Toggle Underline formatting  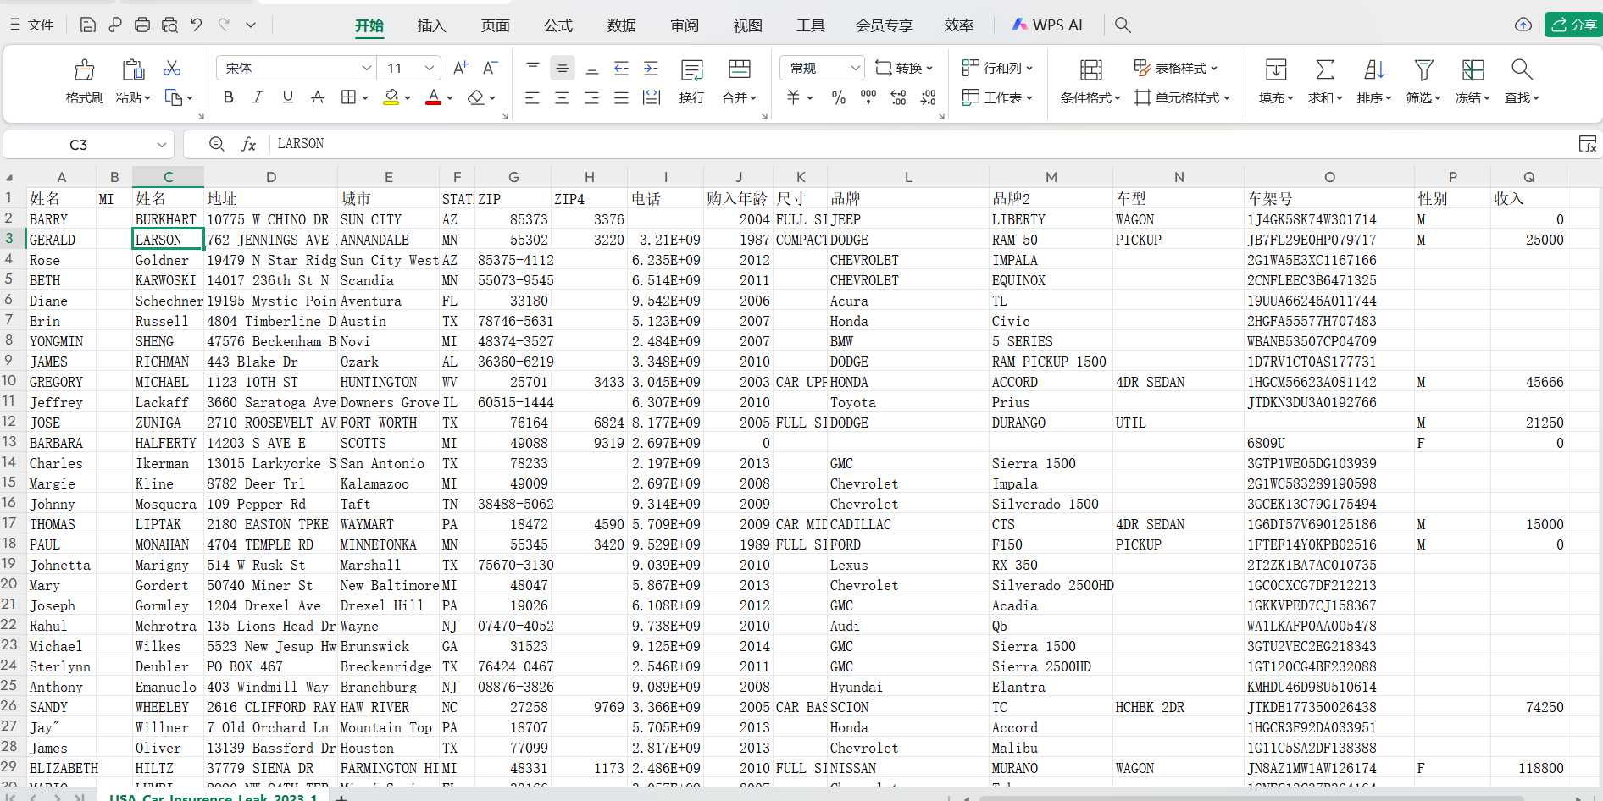coord(288,97)
